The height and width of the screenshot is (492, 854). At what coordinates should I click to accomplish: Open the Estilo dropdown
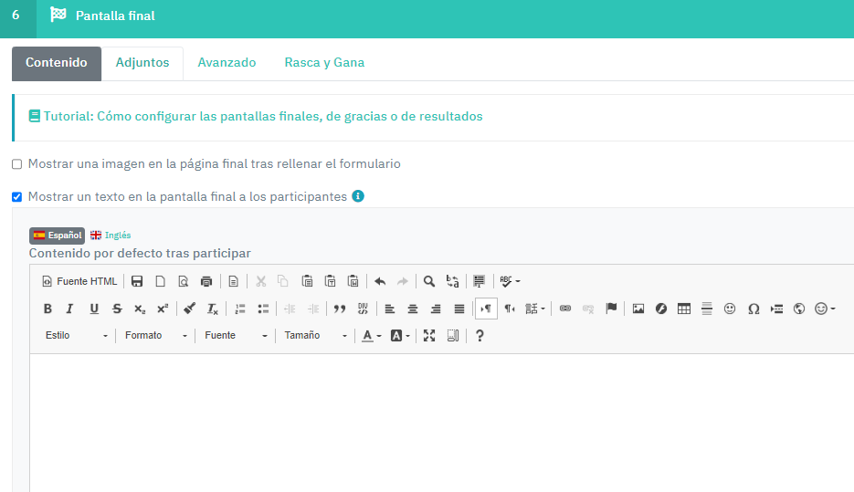76,335
